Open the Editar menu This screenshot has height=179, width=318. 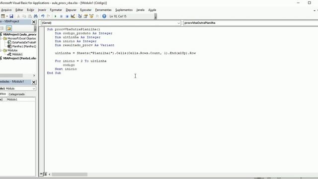click(x=19, y=10)
